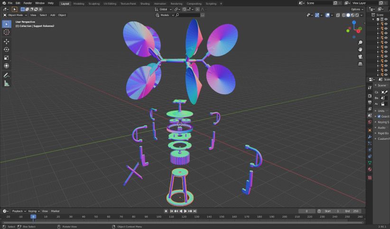The height and width of the screenshot is (229, 390).
Task: Activate the Transform tool
Action: click(x=7, y=66)
